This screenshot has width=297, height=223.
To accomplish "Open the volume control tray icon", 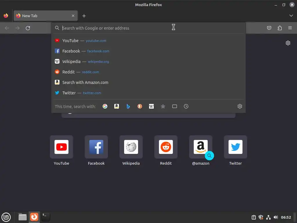I will pos(276,217).
